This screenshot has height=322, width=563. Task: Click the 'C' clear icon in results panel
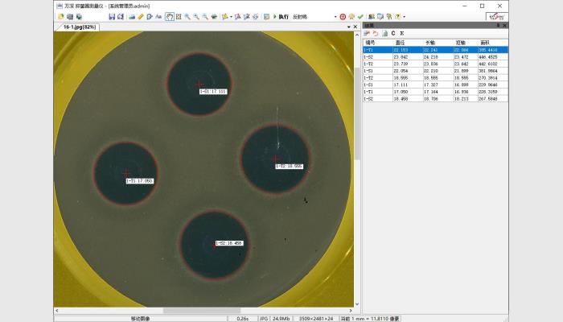point(392,33)
